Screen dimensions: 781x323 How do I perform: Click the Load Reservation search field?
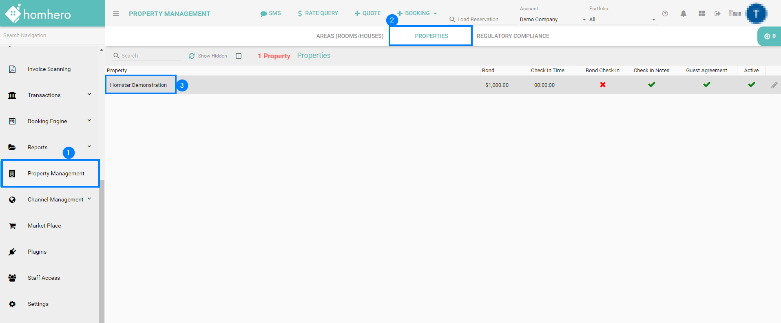pyautogui.click(x=481, y=20)
